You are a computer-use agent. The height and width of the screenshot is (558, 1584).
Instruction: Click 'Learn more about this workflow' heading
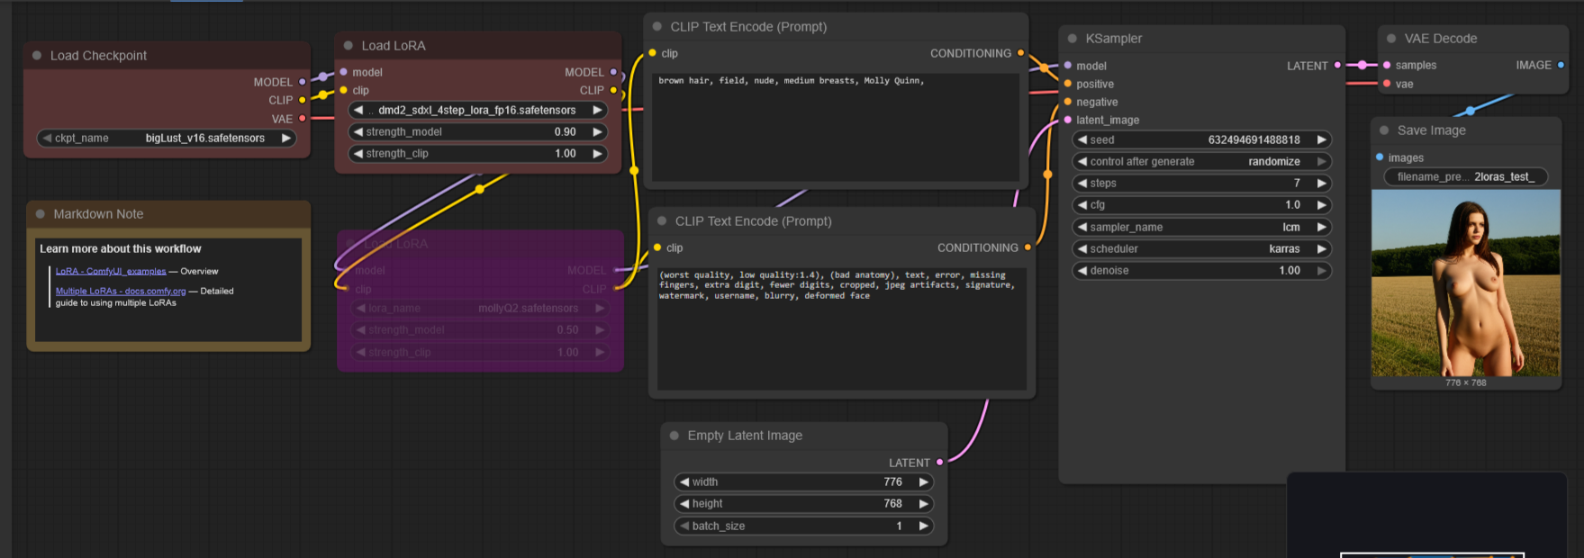coord(121,248)
